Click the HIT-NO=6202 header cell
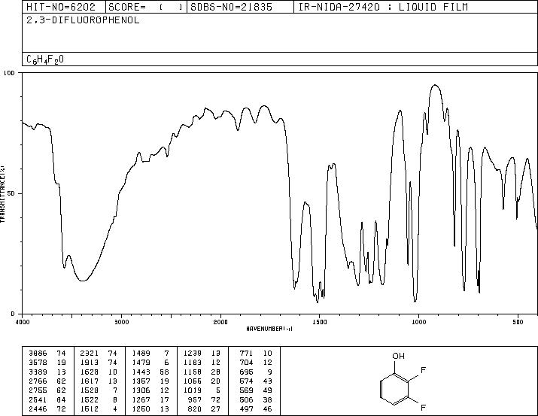Screen dimensions: 538x416 tap(63, 7)
